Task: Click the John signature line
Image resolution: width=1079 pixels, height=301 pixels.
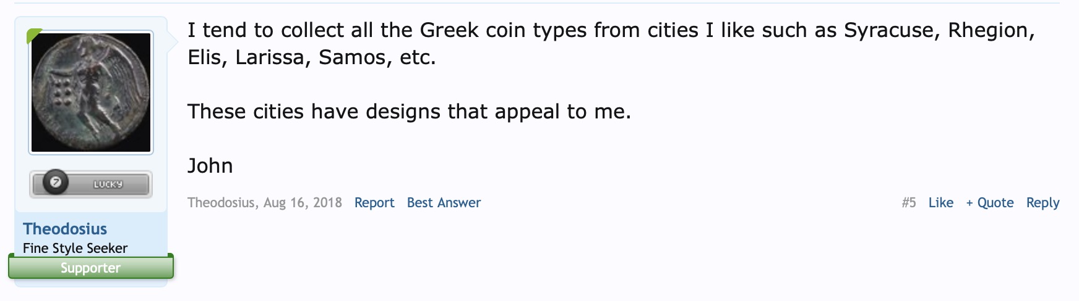Action: [x=210, y=165]
